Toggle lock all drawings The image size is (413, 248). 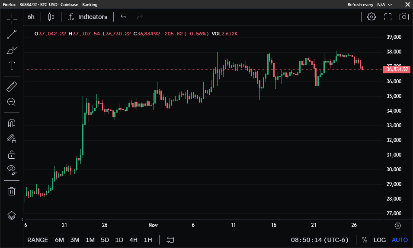[x=12, y=154]
